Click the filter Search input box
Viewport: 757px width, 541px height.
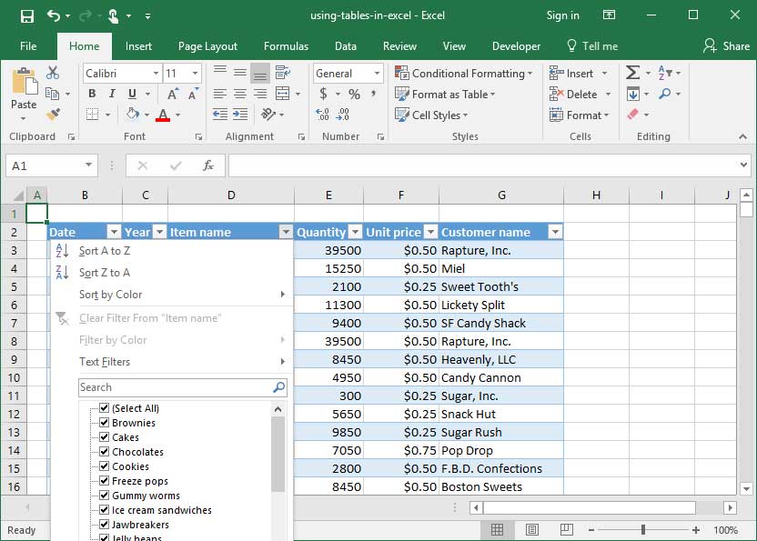pos(175,387)
